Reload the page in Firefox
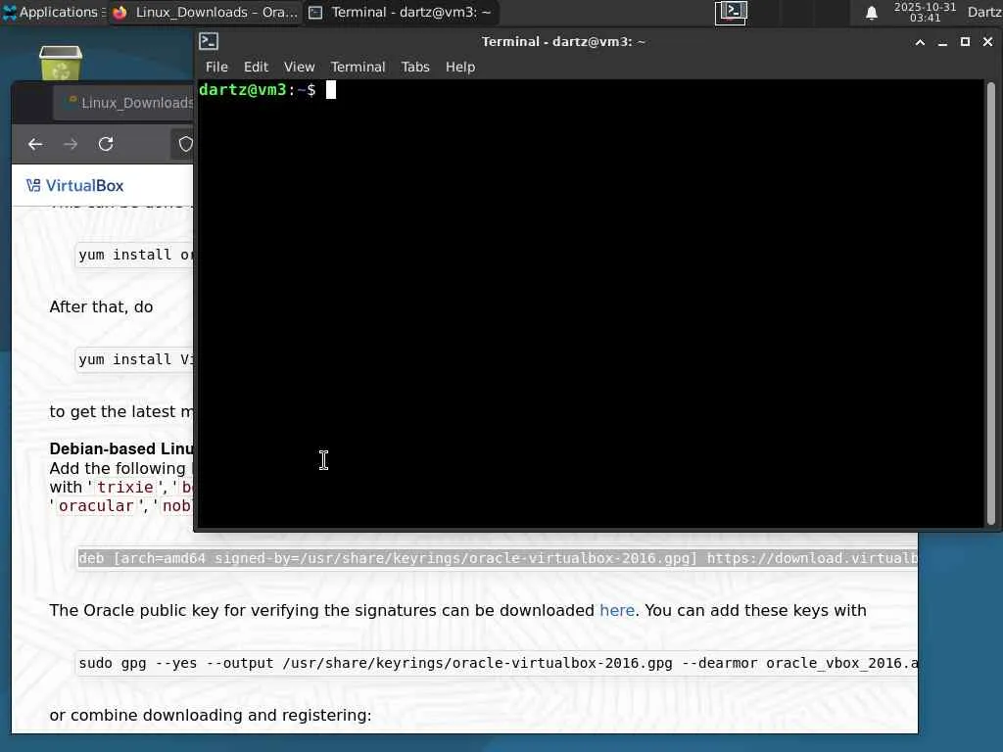 point(106,145)
